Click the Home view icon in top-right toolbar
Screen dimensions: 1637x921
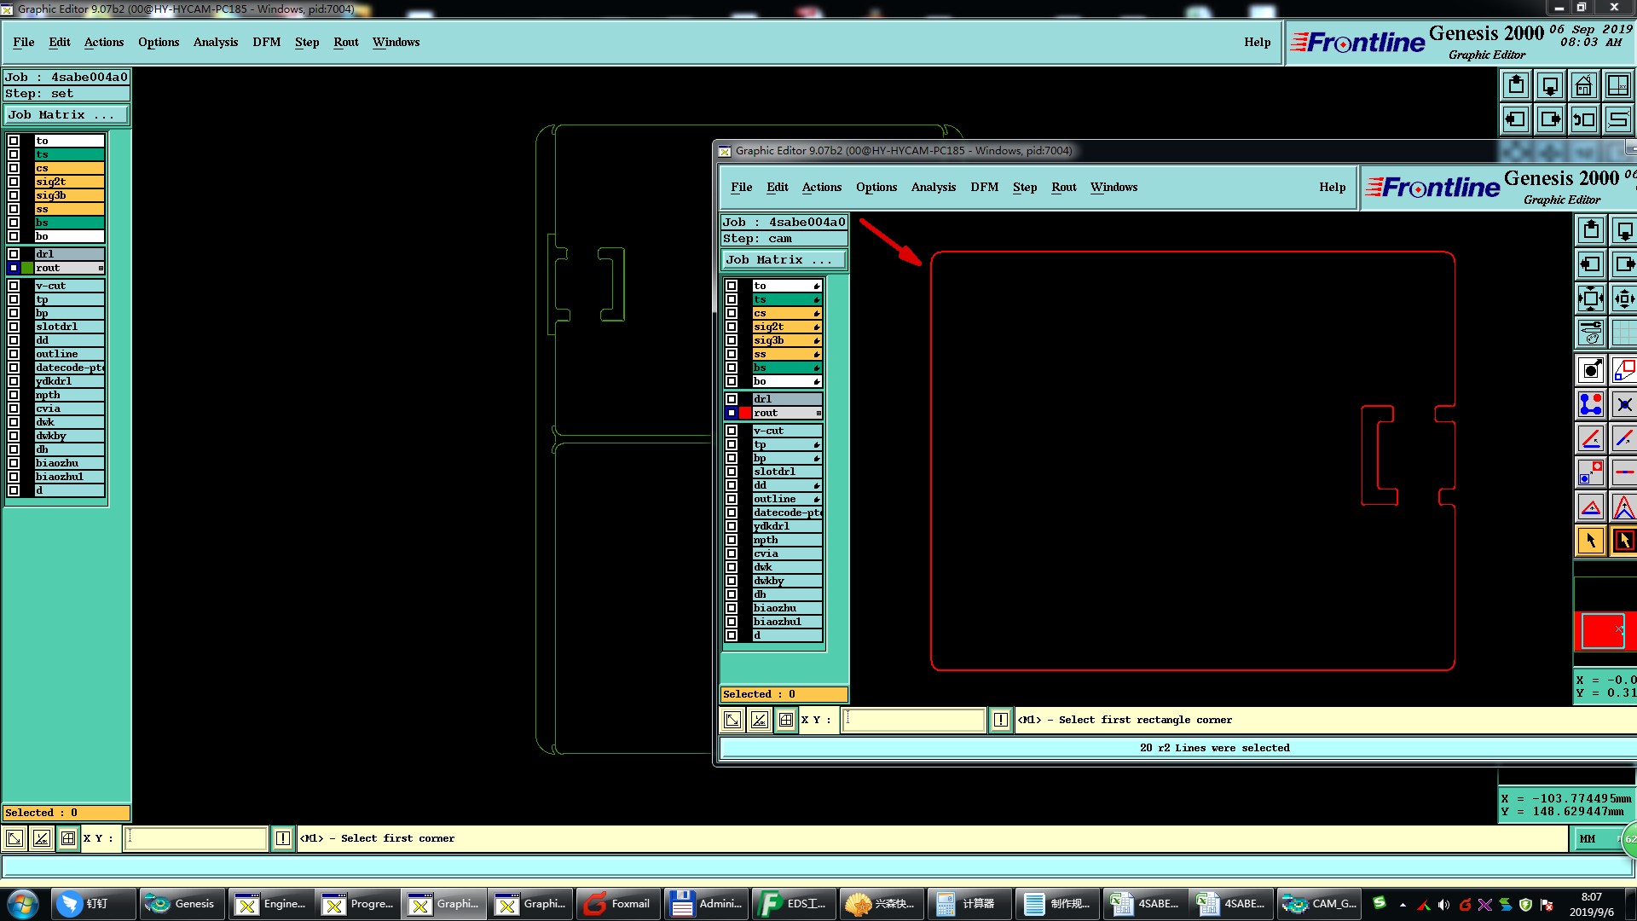tap(1584, 85)
